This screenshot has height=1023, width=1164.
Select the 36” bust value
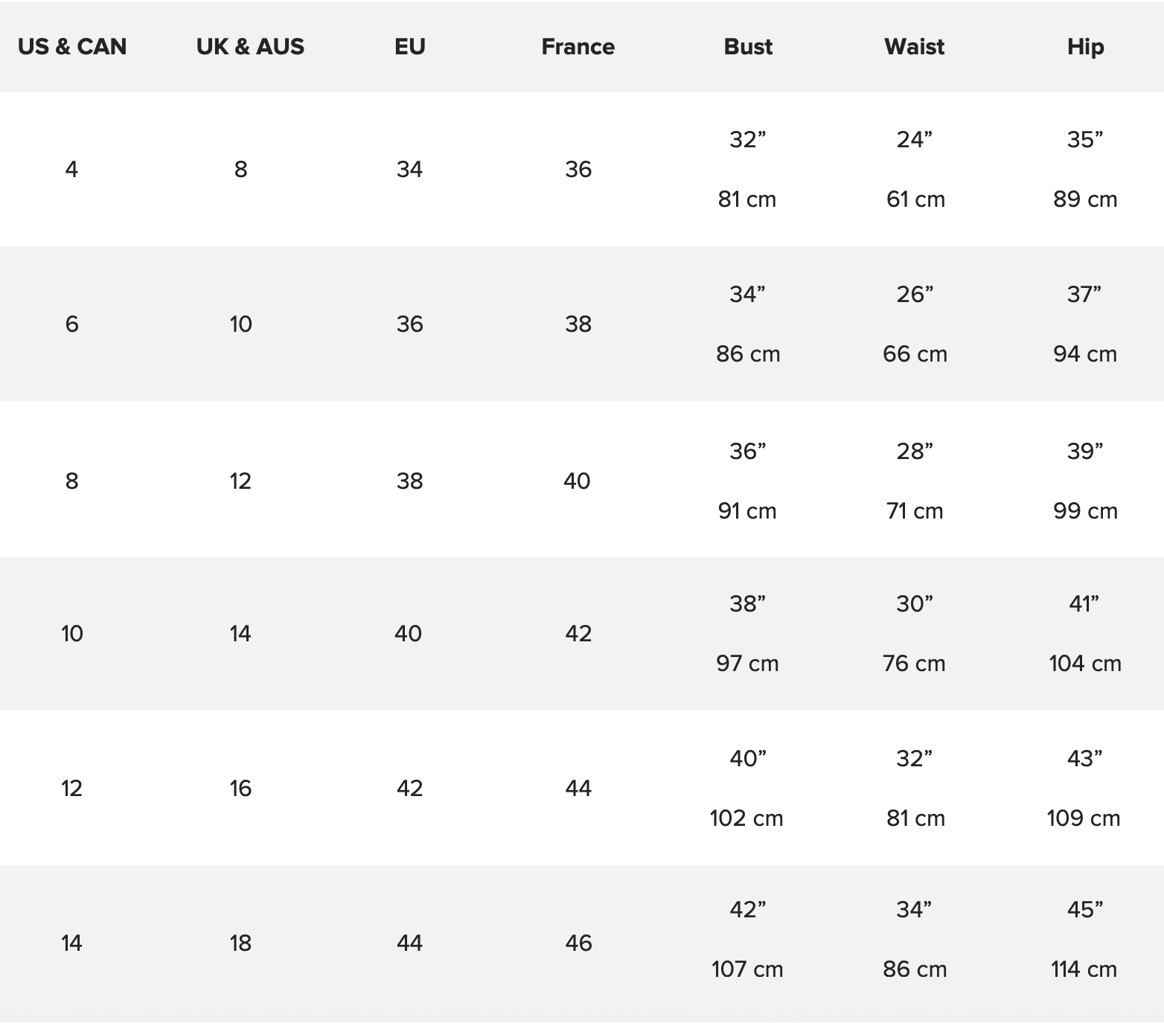tap(748, 451)
